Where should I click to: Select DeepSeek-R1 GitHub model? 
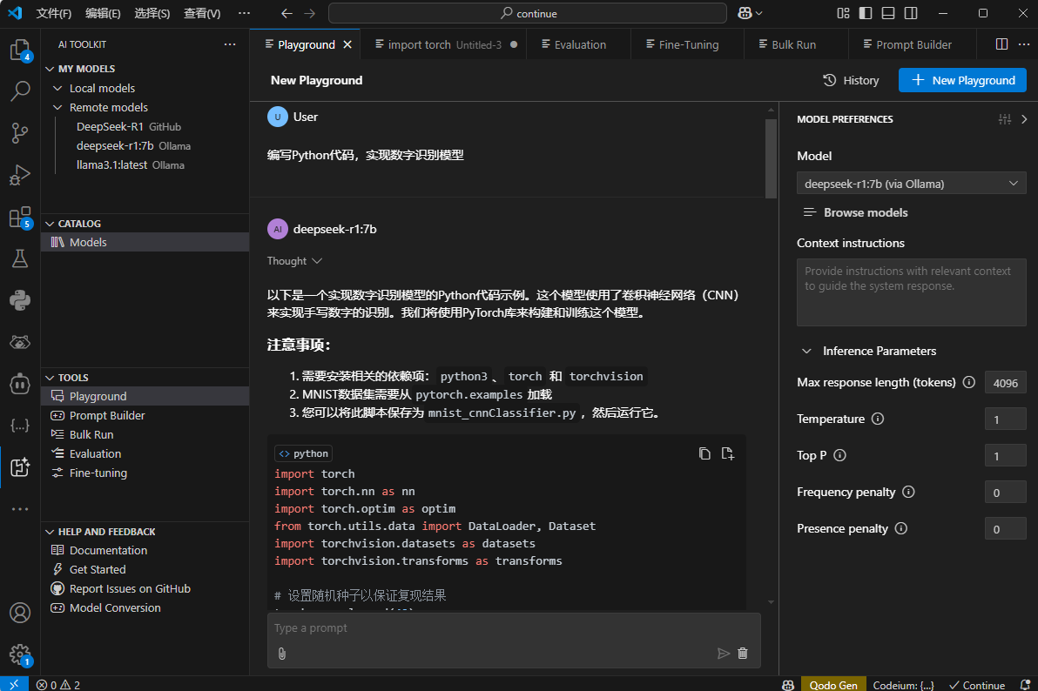click(128, 126)
